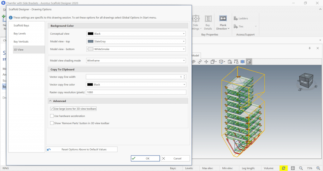Click the Leg length: status bar entry
This screenshot has height=171, width=323.
248,168
